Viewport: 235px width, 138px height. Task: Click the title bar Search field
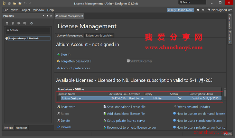point(192,2)
